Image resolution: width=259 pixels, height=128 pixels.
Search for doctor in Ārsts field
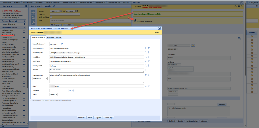coord(146,86)
